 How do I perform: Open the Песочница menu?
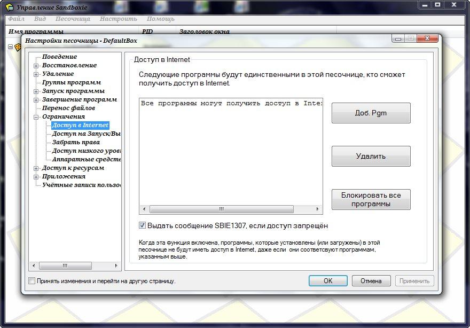tap(73, 19)
